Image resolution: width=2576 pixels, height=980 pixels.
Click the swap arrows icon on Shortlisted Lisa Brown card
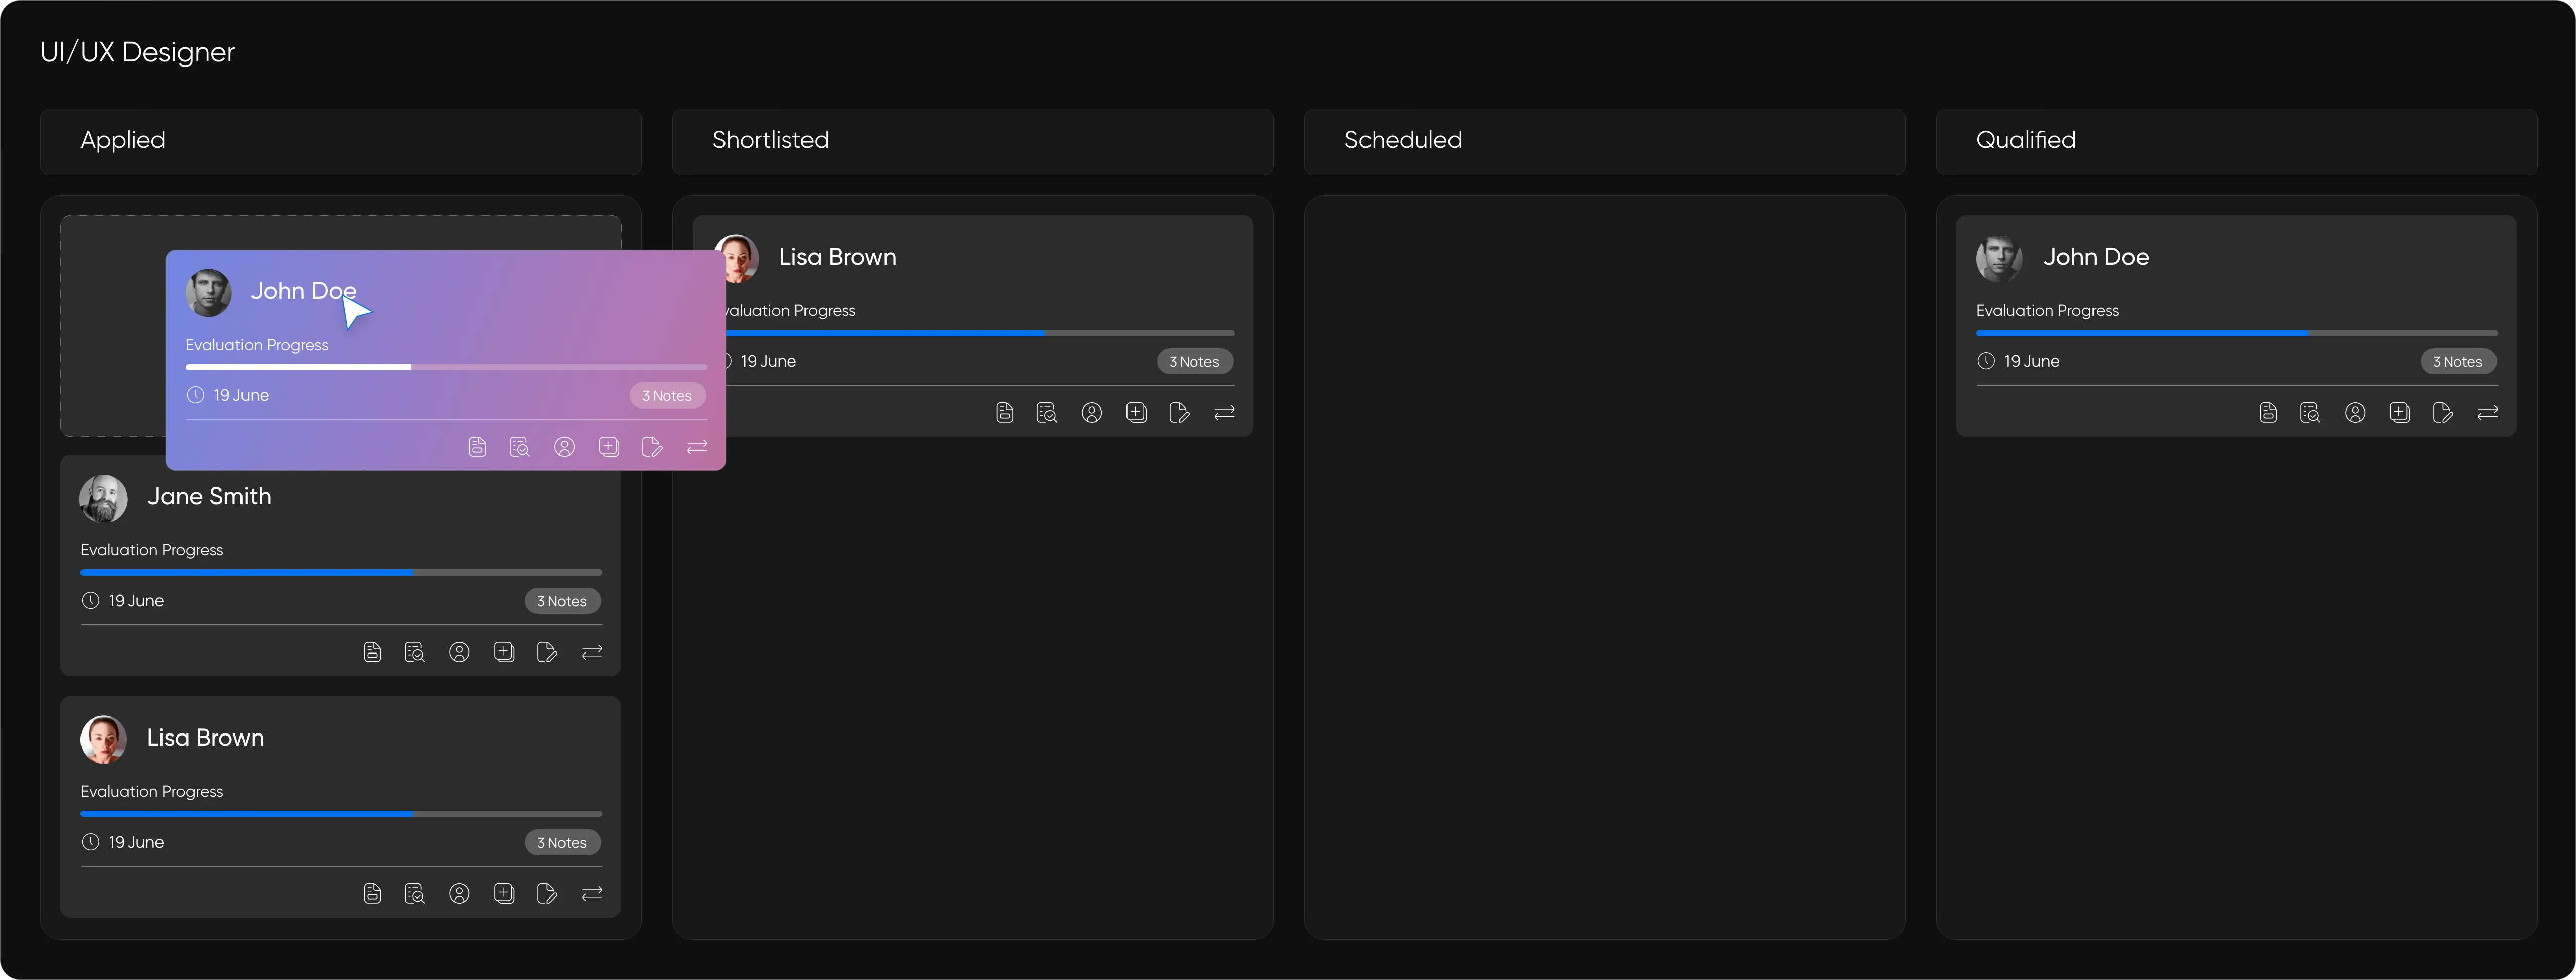click(1224, 412)
